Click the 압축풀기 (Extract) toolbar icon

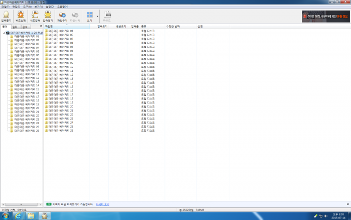(6, 17)
